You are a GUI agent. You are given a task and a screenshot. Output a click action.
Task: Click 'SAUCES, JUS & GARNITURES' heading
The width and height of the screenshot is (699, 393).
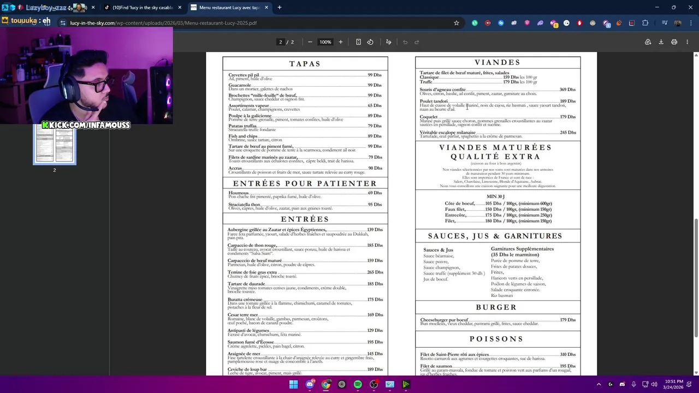coord(495,236)
